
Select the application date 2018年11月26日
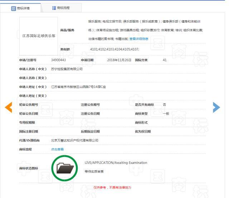119,60
